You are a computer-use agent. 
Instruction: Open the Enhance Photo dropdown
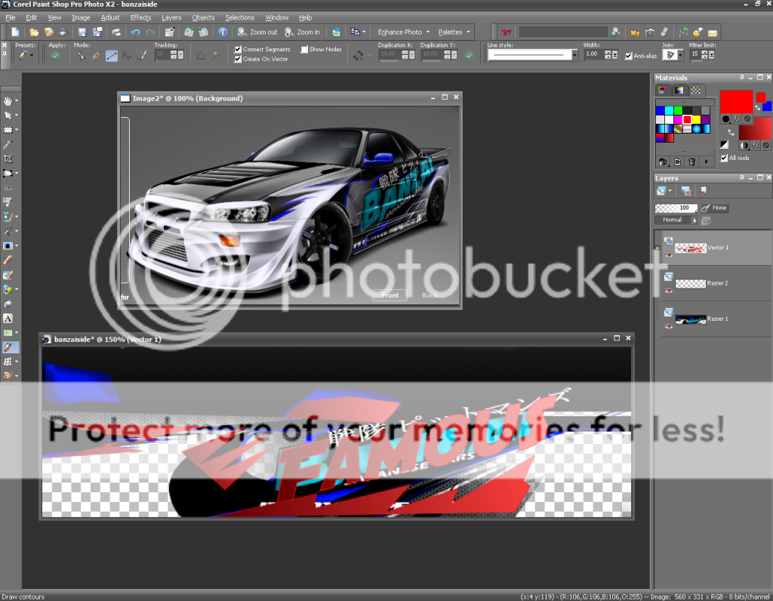[x=404, y=32]
